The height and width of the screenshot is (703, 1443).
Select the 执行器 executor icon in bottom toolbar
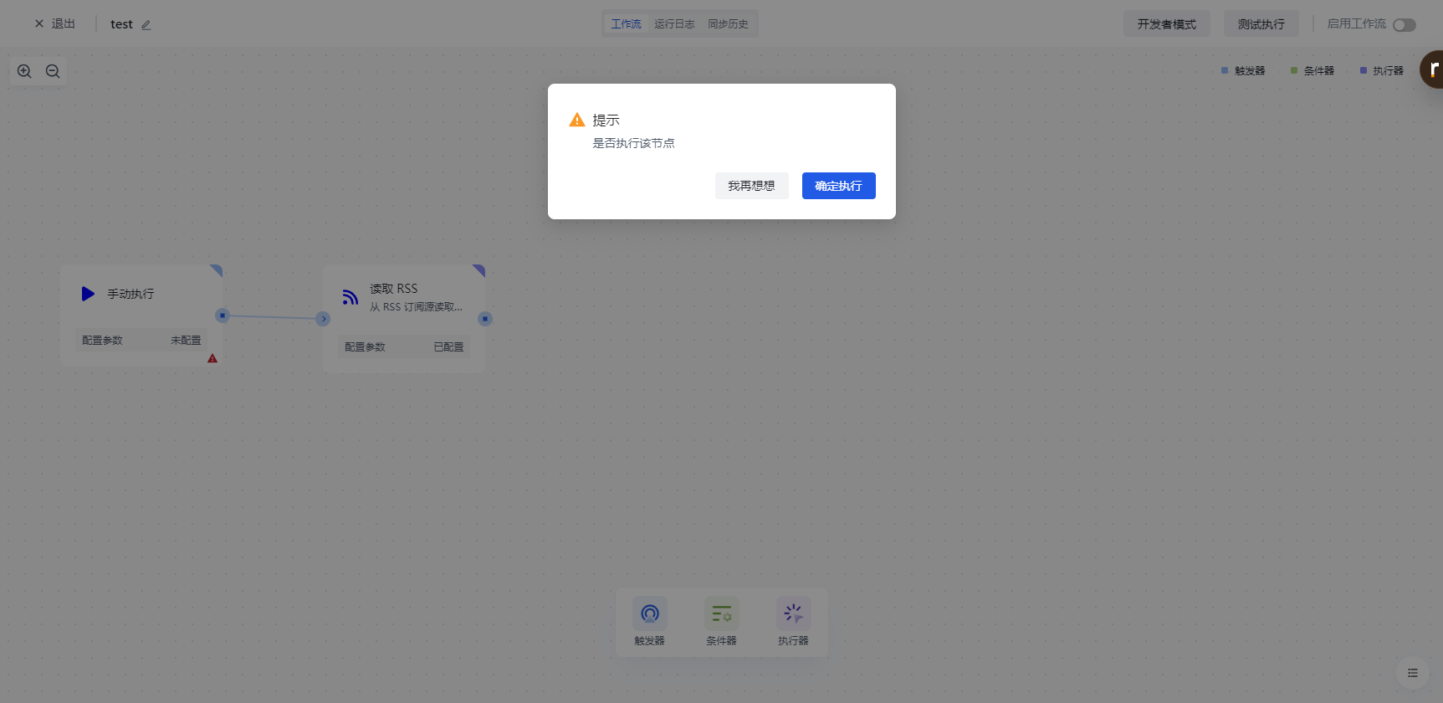tap(793, 614)
